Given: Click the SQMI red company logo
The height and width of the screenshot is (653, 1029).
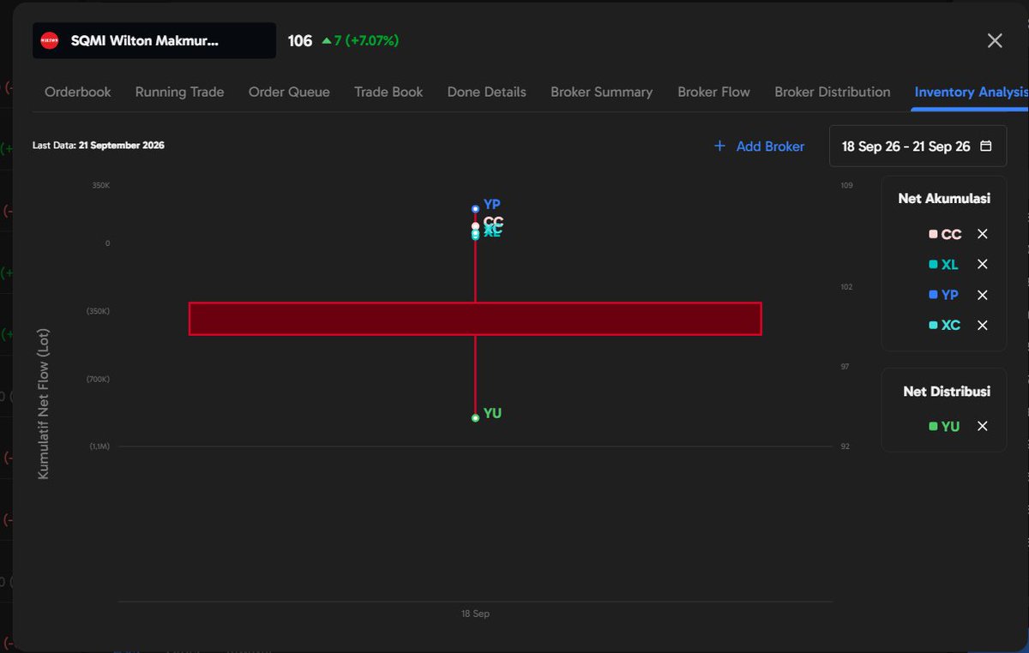Looking at the screenshot, I should coord(50,40).
